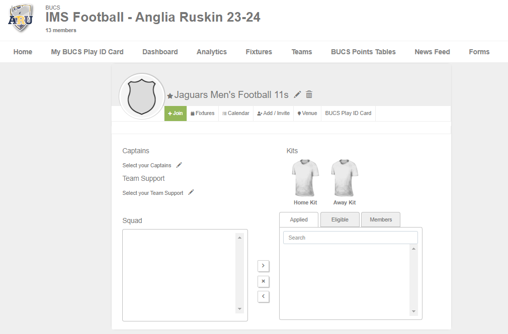Select the Home Kit shirt image

pos(305,178)
